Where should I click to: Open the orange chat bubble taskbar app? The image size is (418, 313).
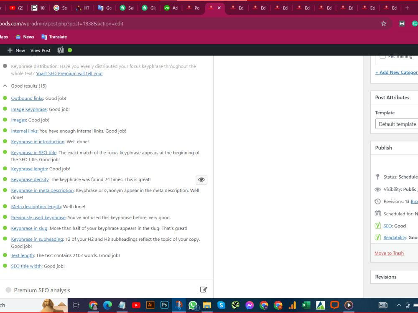(334, 305)
